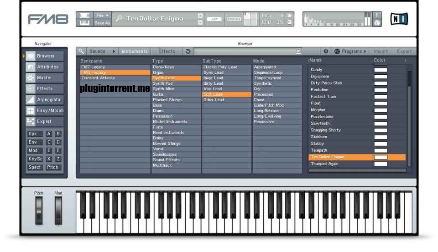
Task: Step to previous preset with up arrow
Action: (x=200, y=16)
